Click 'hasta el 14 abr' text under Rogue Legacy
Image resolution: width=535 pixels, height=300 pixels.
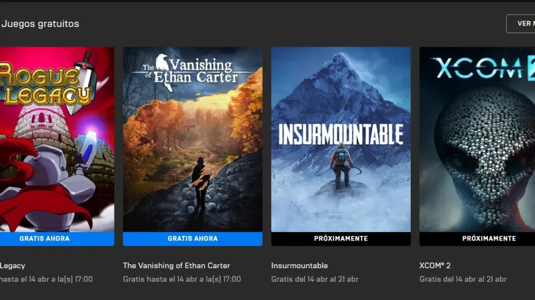click(x=25, y=279)
